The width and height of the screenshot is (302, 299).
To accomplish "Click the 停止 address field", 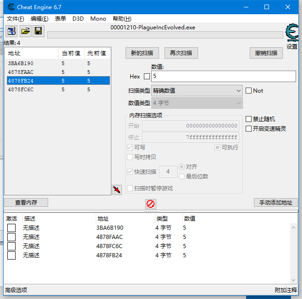I will 191,137.
